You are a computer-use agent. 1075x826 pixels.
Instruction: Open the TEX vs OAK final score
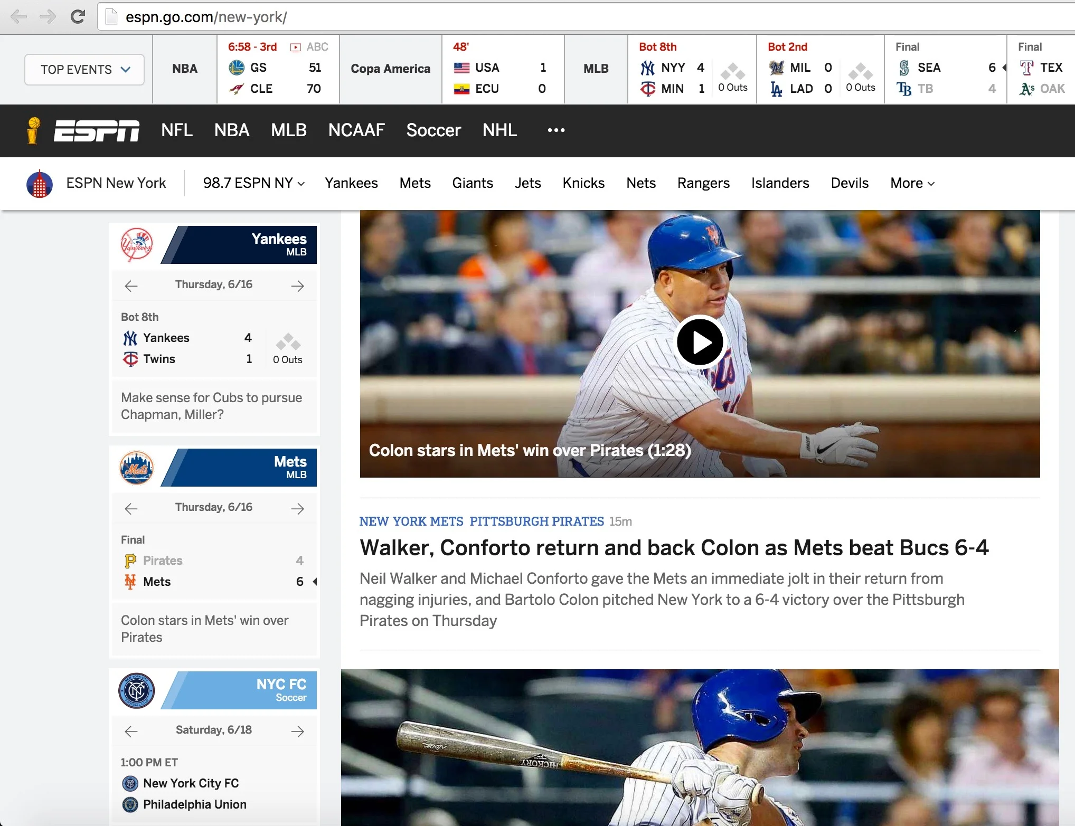click(x=1041, y=69)
